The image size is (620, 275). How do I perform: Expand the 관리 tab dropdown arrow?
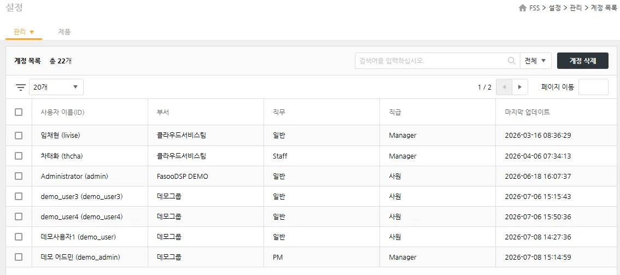coord(32,32)
